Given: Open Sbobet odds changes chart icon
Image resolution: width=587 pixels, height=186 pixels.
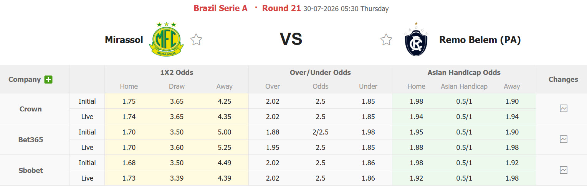Looking at the screenshot, I should pyautogui.click(x=564, y=170).
